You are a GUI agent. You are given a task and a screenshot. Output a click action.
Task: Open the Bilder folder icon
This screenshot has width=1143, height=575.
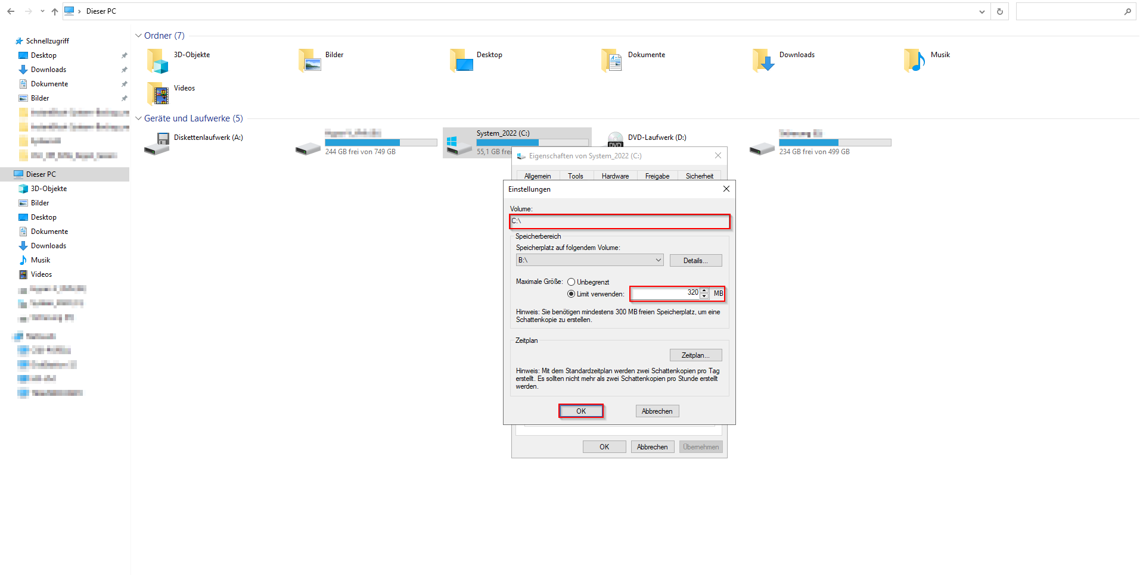click(309, 61)
